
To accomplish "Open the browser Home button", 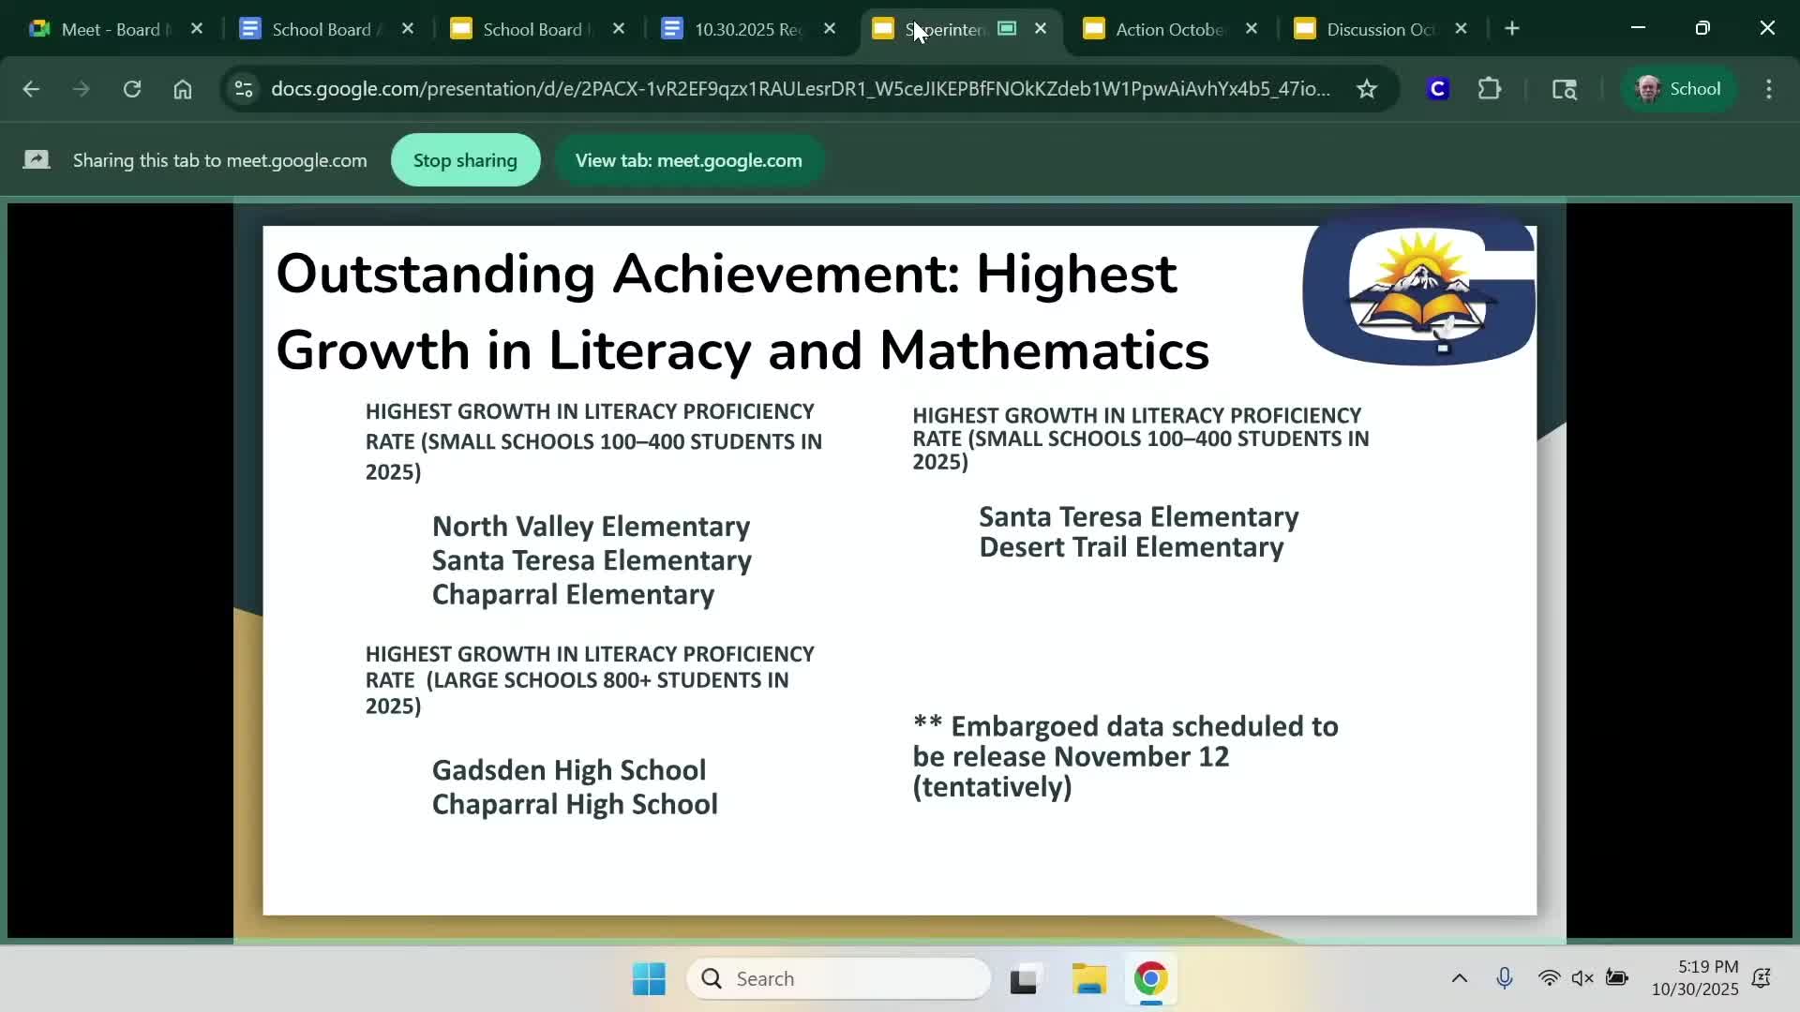I will pyautogui.click(x=183, y=89).
